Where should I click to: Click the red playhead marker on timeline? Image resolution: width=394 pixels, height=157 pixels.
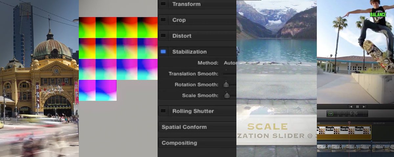[x=349, y=123]
